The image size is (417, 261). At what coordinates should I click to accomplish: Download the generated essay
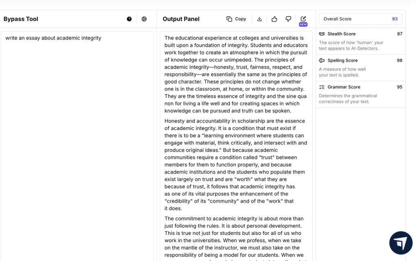click(259, 19)
